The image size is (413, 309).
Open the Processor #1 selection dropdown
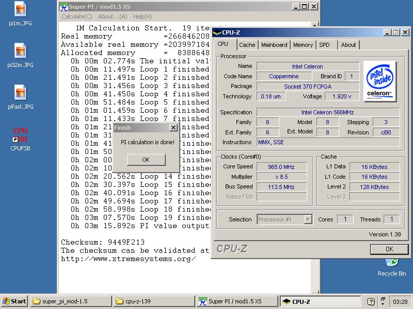click(x=285, y=219)
